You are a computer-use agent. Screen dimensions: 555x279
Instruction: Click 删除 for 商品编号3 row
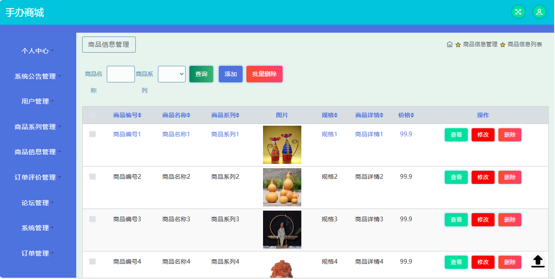(x=510, y=220)
